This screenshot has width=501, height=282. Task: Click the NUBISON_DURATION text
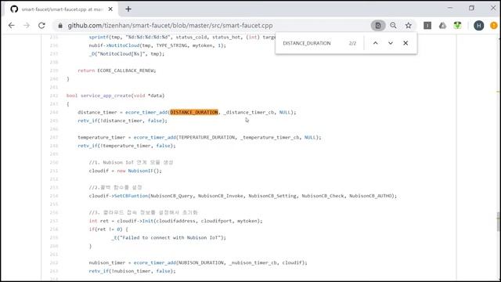tap(200, 262)
